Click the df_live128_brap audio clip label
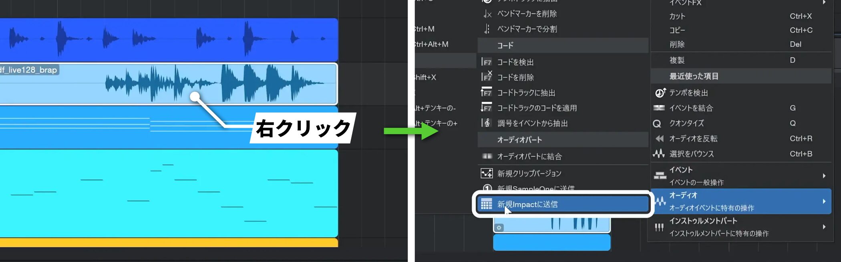The image size is (841, 262). (29, 70)
